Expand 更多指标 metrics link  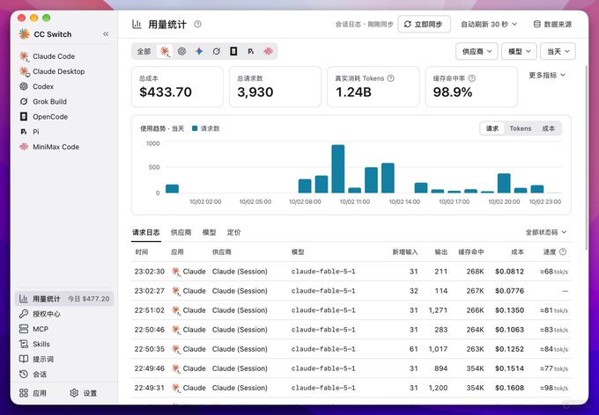point(547,75)
